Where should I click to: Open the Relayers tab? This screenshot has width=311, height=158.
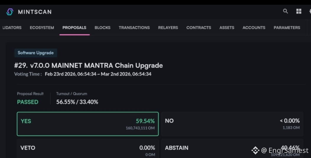coord(168,28)
